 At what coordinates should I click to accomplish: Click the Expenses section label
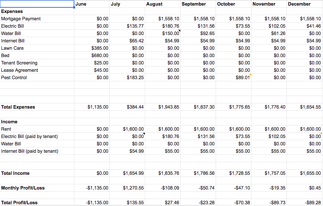pos(12,11)
